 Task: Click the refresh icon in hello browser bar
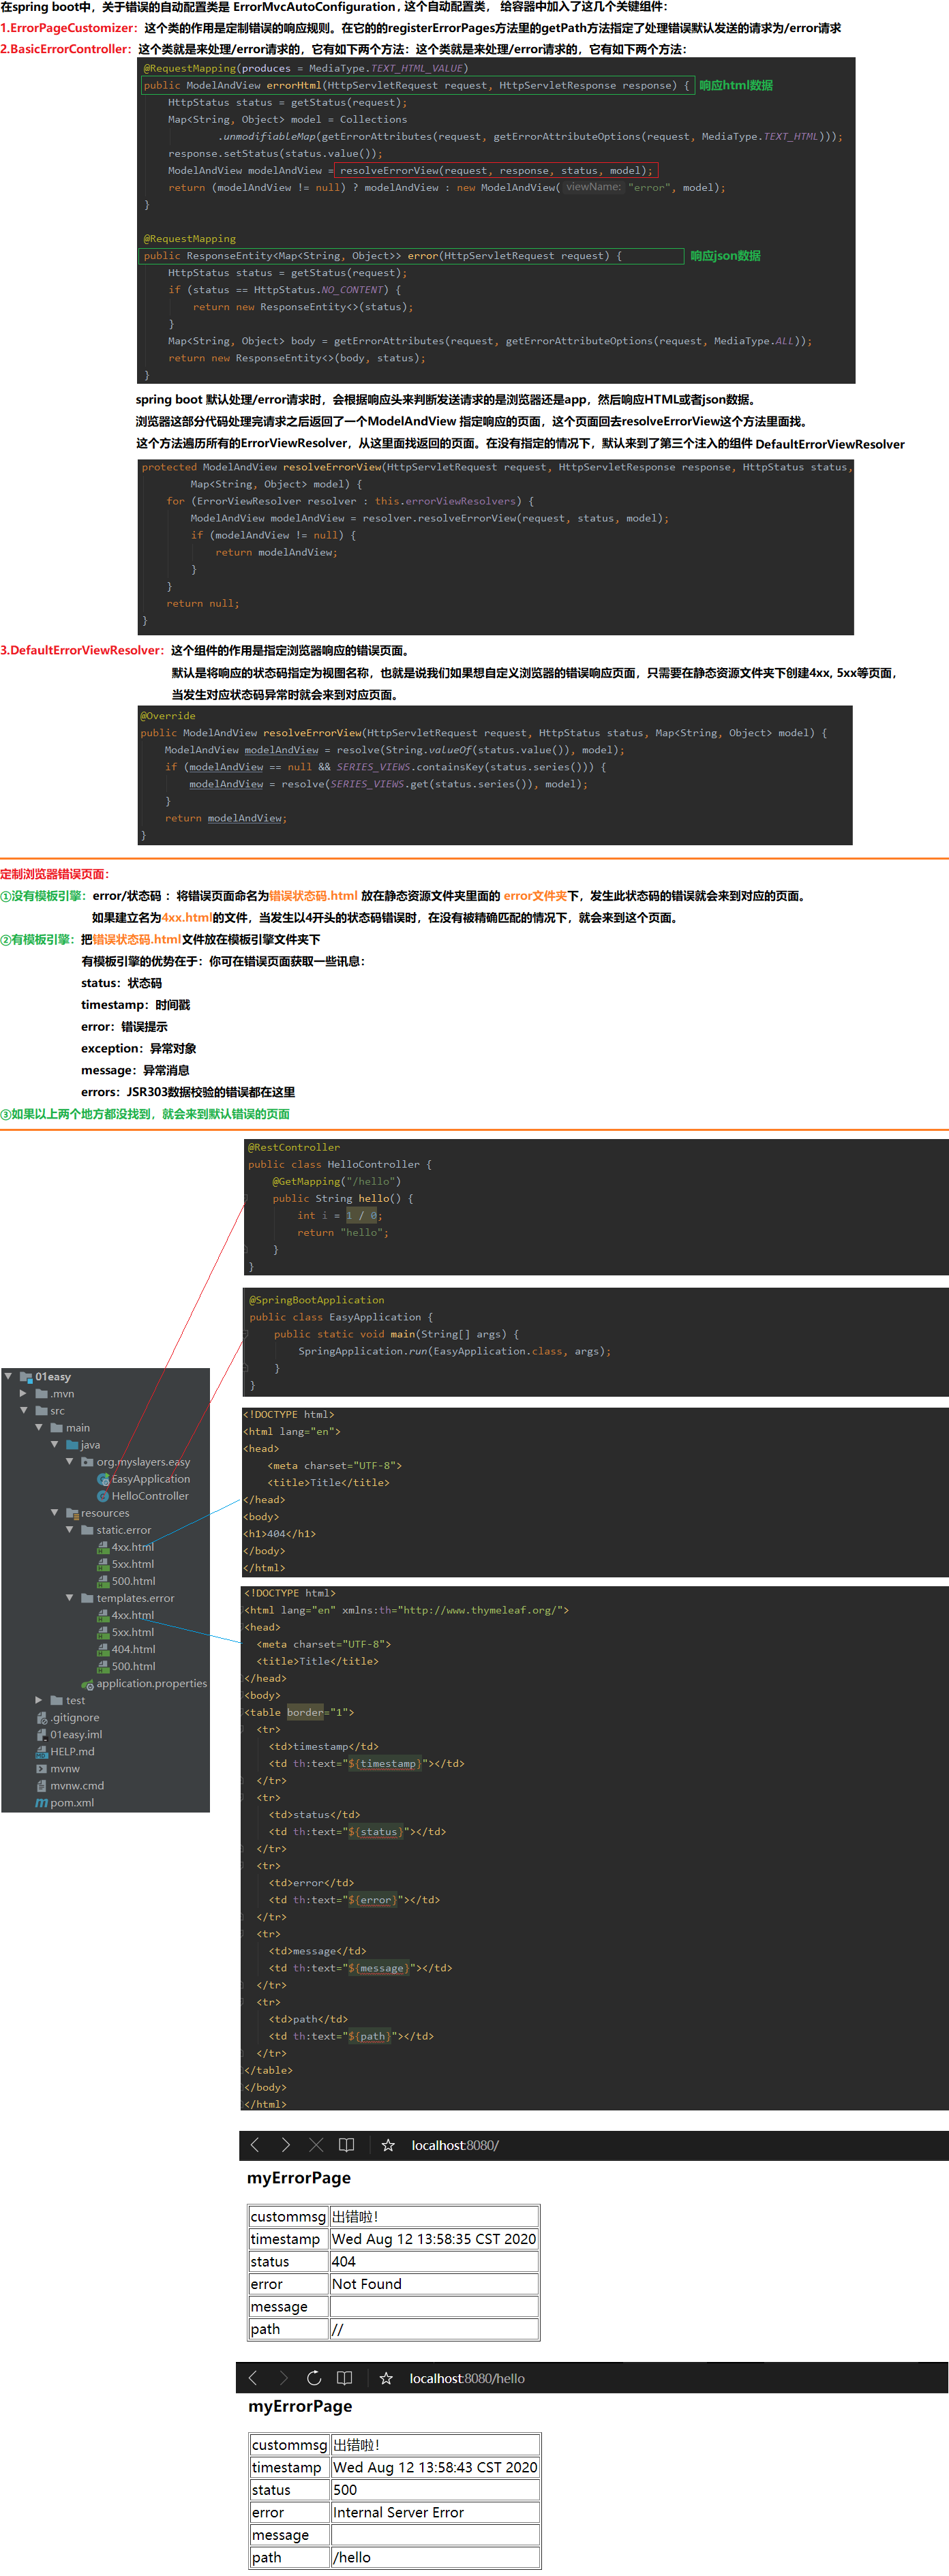pos(314,2378)
